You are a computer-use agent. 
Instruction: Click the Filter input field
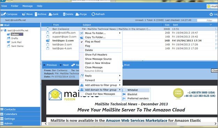tap(208, 21)
